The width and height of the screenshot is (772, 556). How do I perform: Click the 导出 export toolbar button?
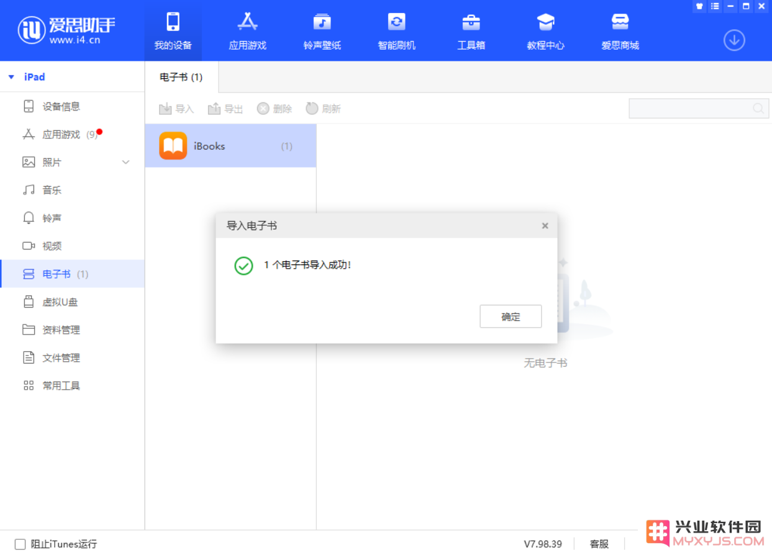(225, 109)
